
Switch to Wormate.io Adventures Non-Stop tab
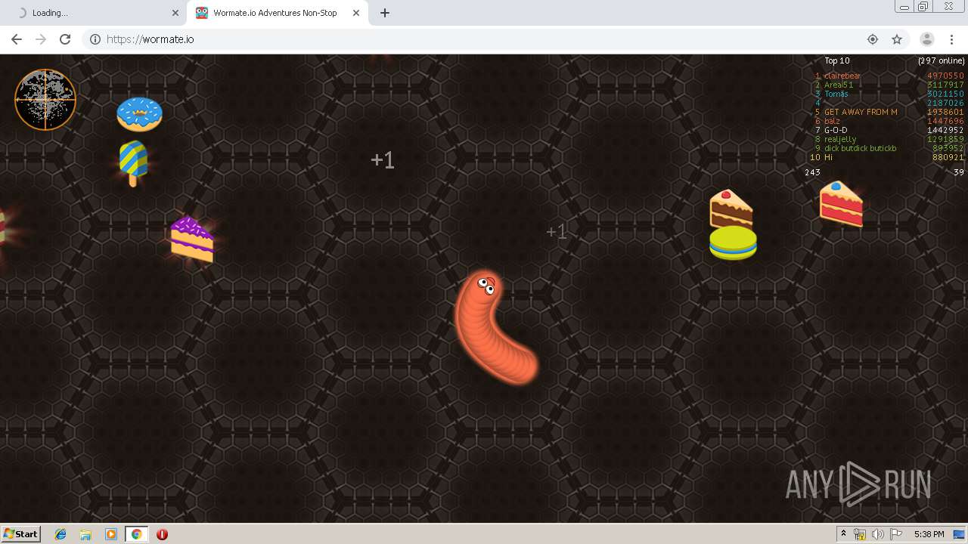[x=277, y=13]
